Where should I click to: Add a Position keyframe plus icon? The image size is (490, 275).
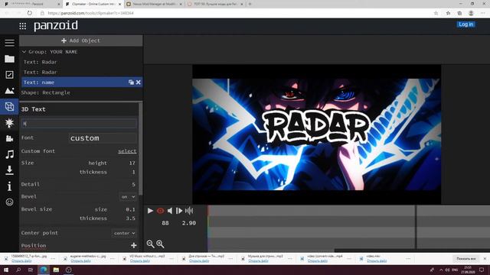coord(134,245)
